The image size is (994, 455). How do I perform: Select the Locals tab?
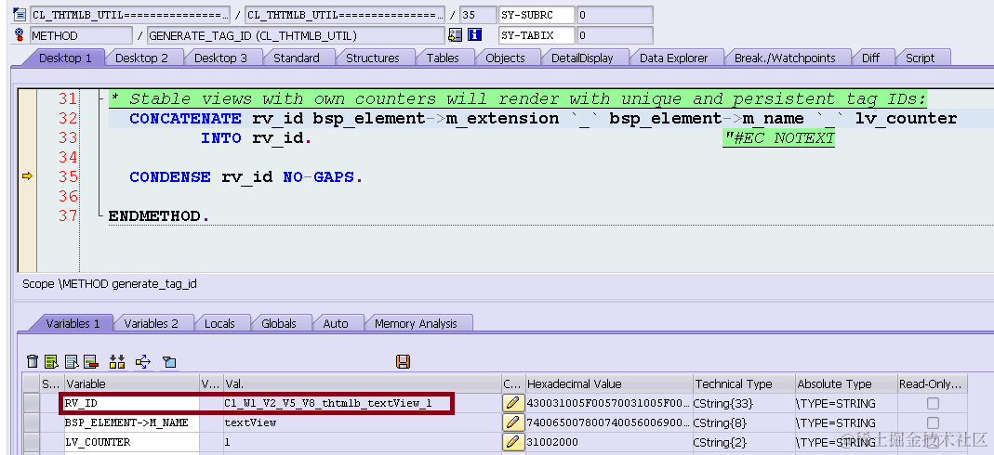coord(219,323)
